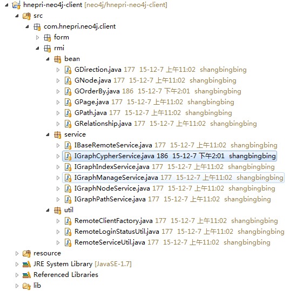Image resolution: width=290 pixels, height=291 pixels.
Task: Click the IGraphManageService.java file icon
Action: [68, 178]
